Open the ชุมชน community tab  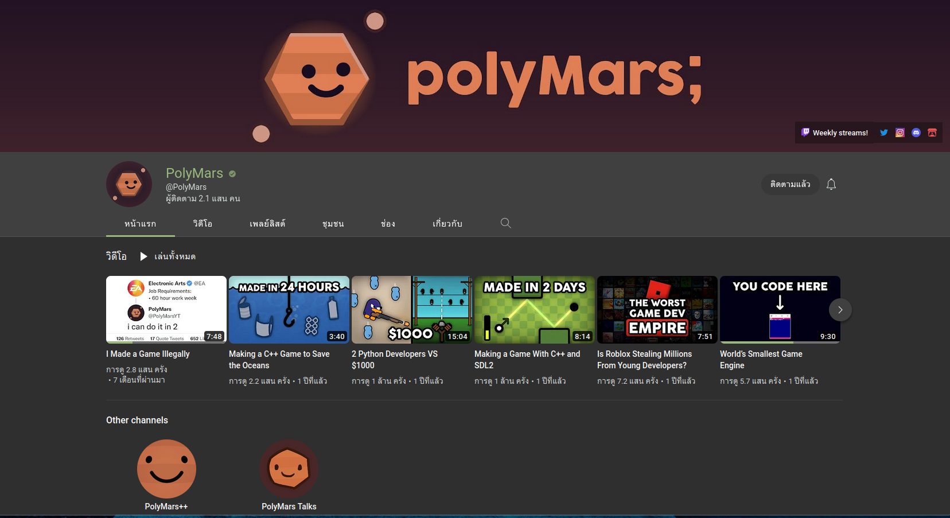(334, 224)
